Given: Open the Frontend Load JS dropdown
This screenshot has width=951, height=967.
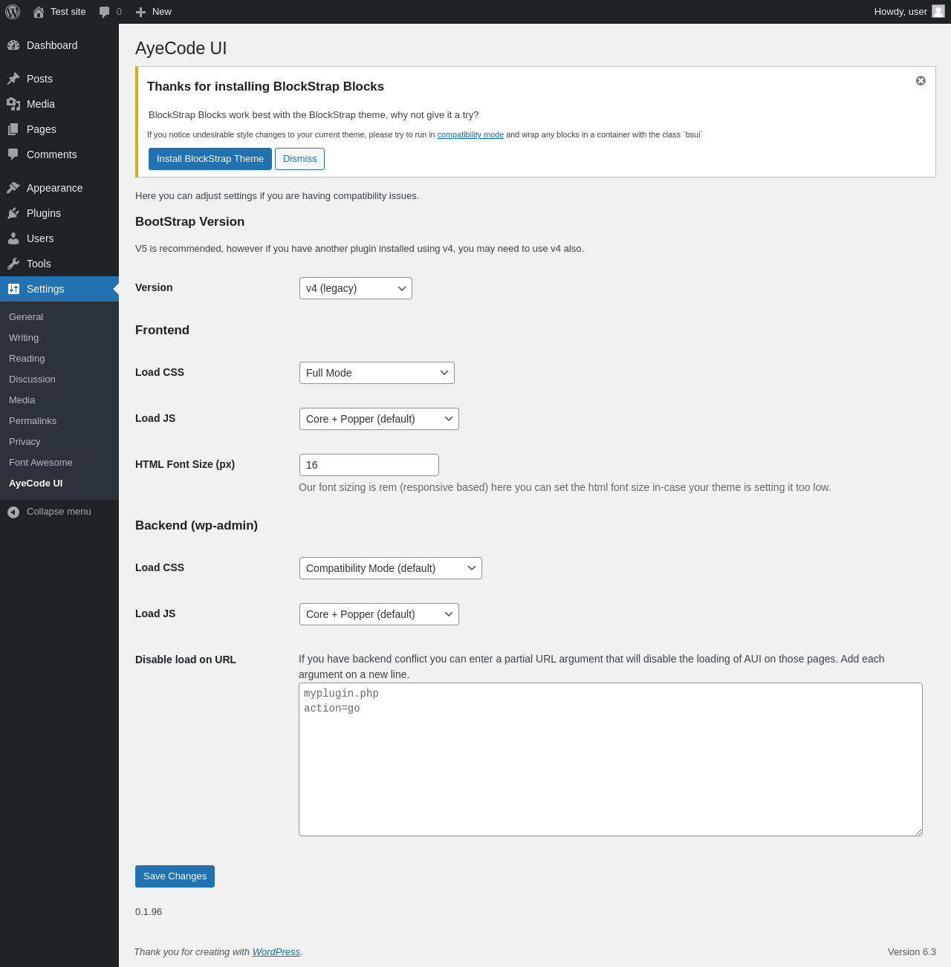Looking at the screenshot, I should pos(379,419).
